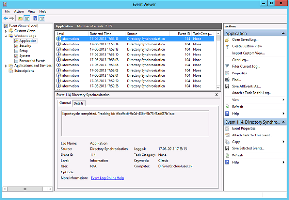The width and height of the screenshot is (289, 200).
Task: Click the Find binoculars icon
Action: (227, 80)
